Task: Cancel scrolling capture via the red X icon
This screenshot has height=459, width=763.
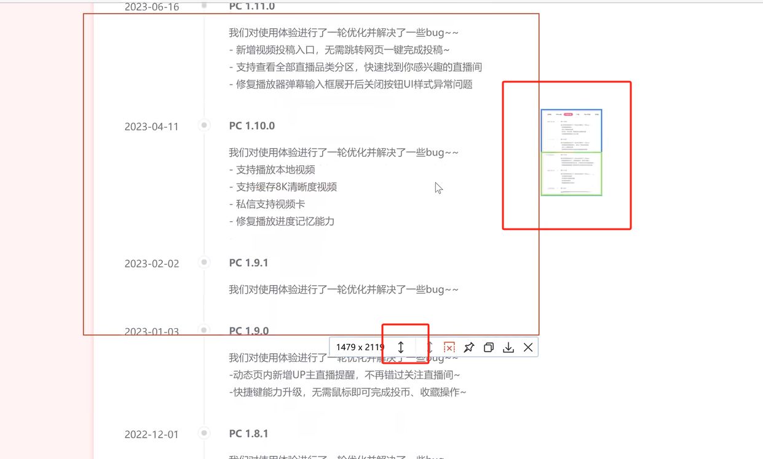Action: (x=449, y=347)
